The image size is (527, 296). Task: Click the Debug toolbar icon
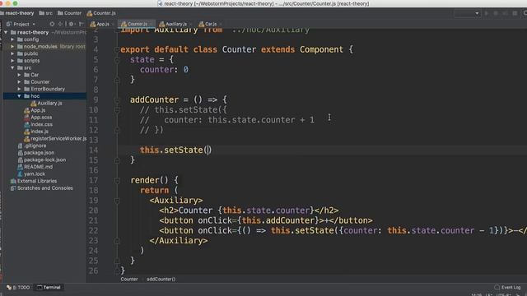click(496, 13)
